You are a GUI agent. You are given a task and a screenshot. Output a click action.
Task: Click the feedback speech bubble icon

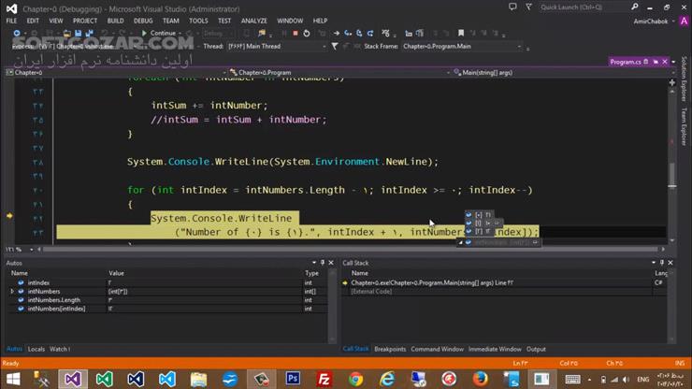[512, 7]
